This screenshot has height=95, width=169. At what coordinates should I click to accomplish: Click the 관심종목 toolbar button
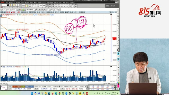(x=38, y=6)
